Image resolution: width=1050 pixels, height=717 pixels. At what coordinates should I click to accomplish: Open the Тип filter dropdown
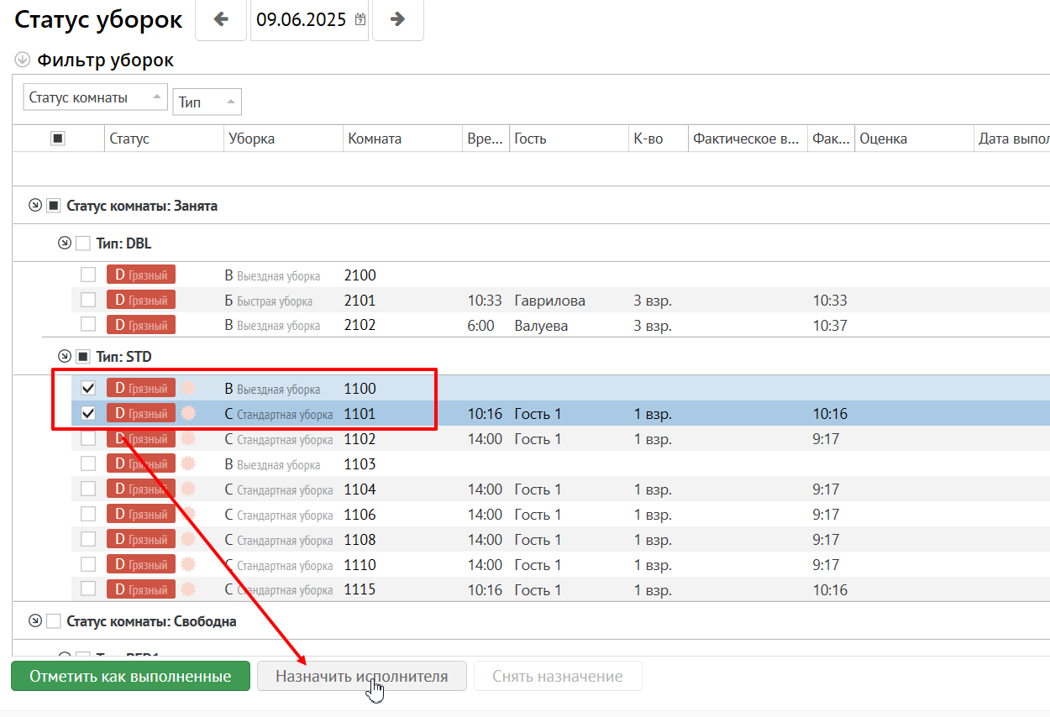tap(207, 102)
